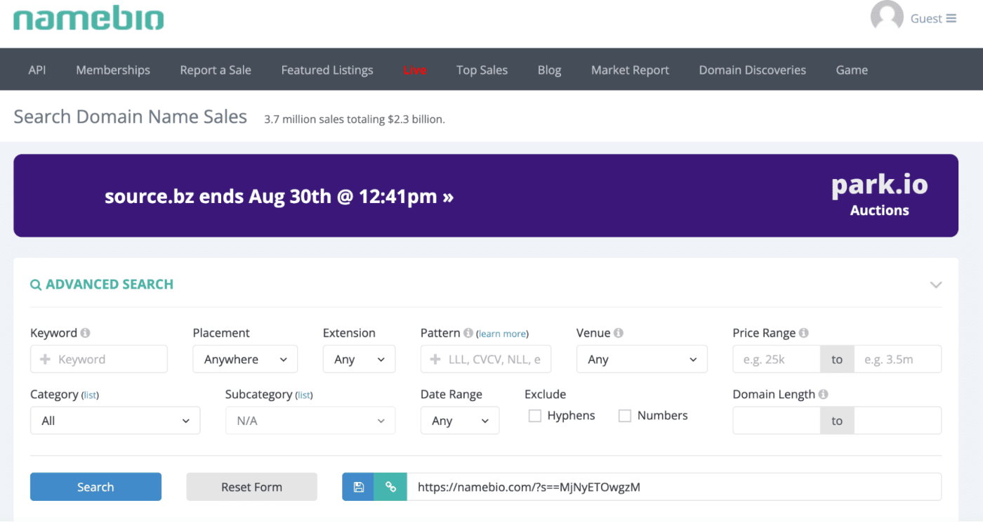The image size is (983, 522).
Task: Click the Venue info icon
Action: pyautogui.click(x=619, y=332)
